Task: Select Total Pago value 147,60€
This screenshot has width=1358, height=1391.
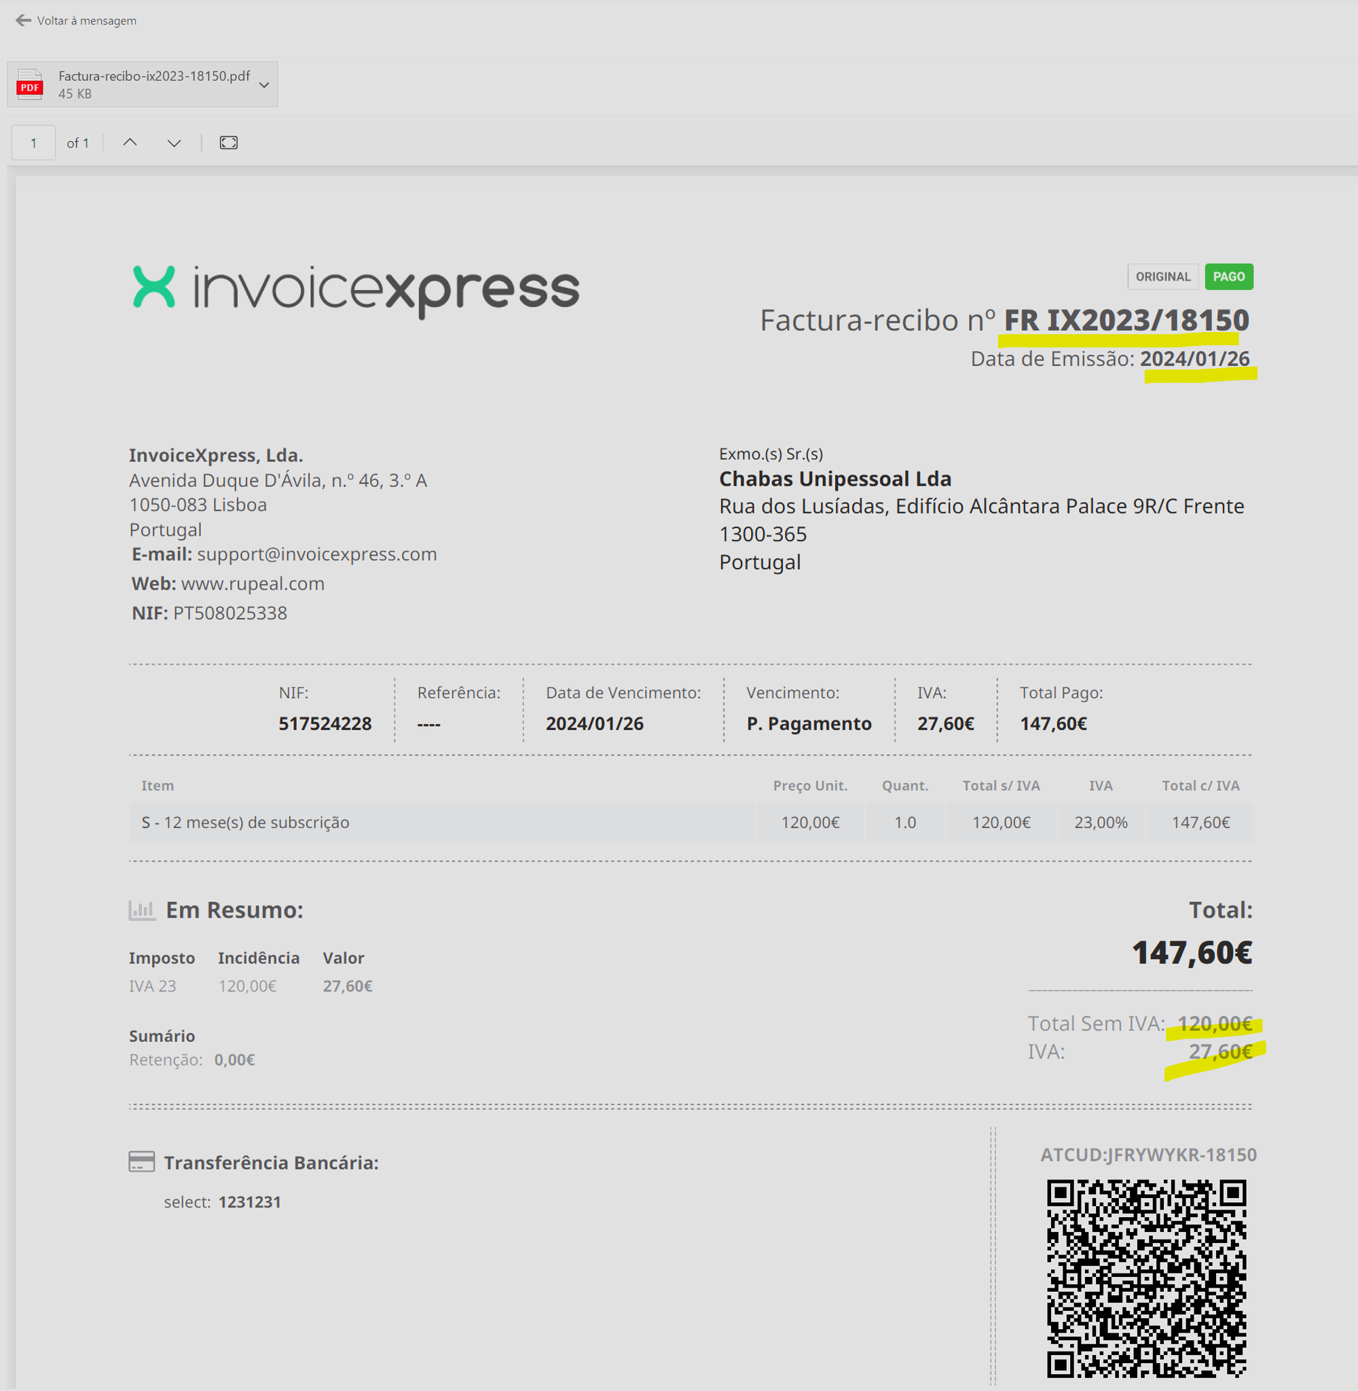Action: [x=1052, y=723]
